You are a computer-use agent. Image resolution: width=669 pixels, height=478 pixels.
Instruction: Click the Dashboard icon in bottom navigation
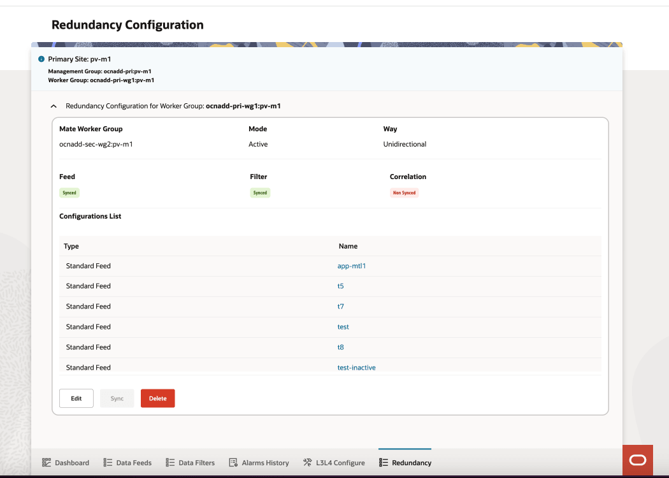coord(47,462)
